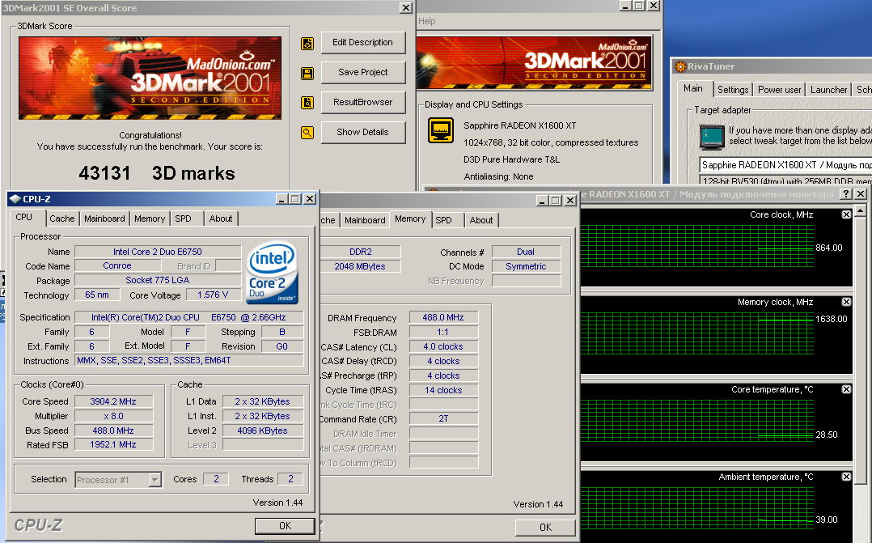This screenshot has width=872, height=543.
Task: Click the ResultBrowser icon
Action: tap(307, 102)
